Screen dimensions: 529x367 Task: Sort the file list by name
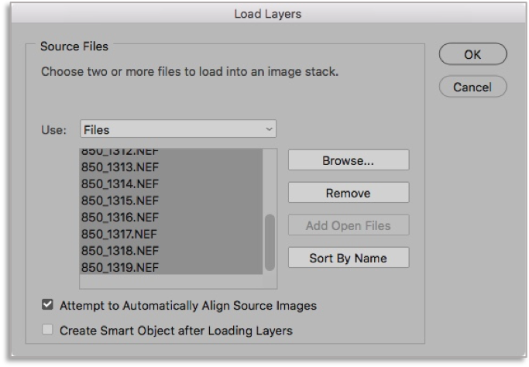[x=348, y=258]
